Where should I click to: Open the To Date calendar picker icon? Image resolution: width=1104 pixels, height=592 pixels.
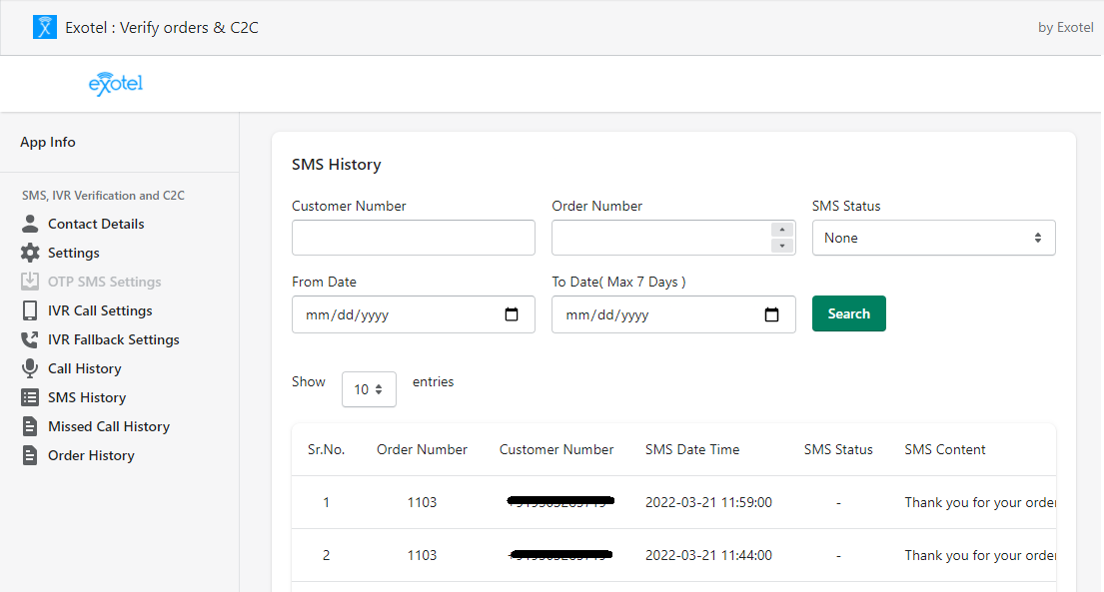(x=771, y=314)
